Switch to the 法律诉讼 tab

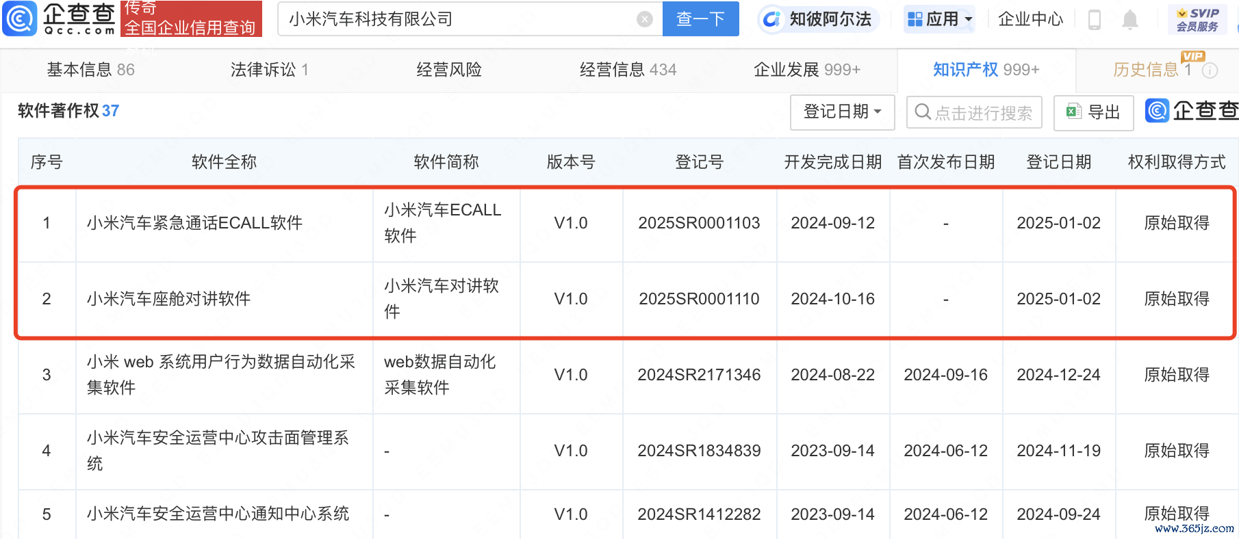(269, 70)
